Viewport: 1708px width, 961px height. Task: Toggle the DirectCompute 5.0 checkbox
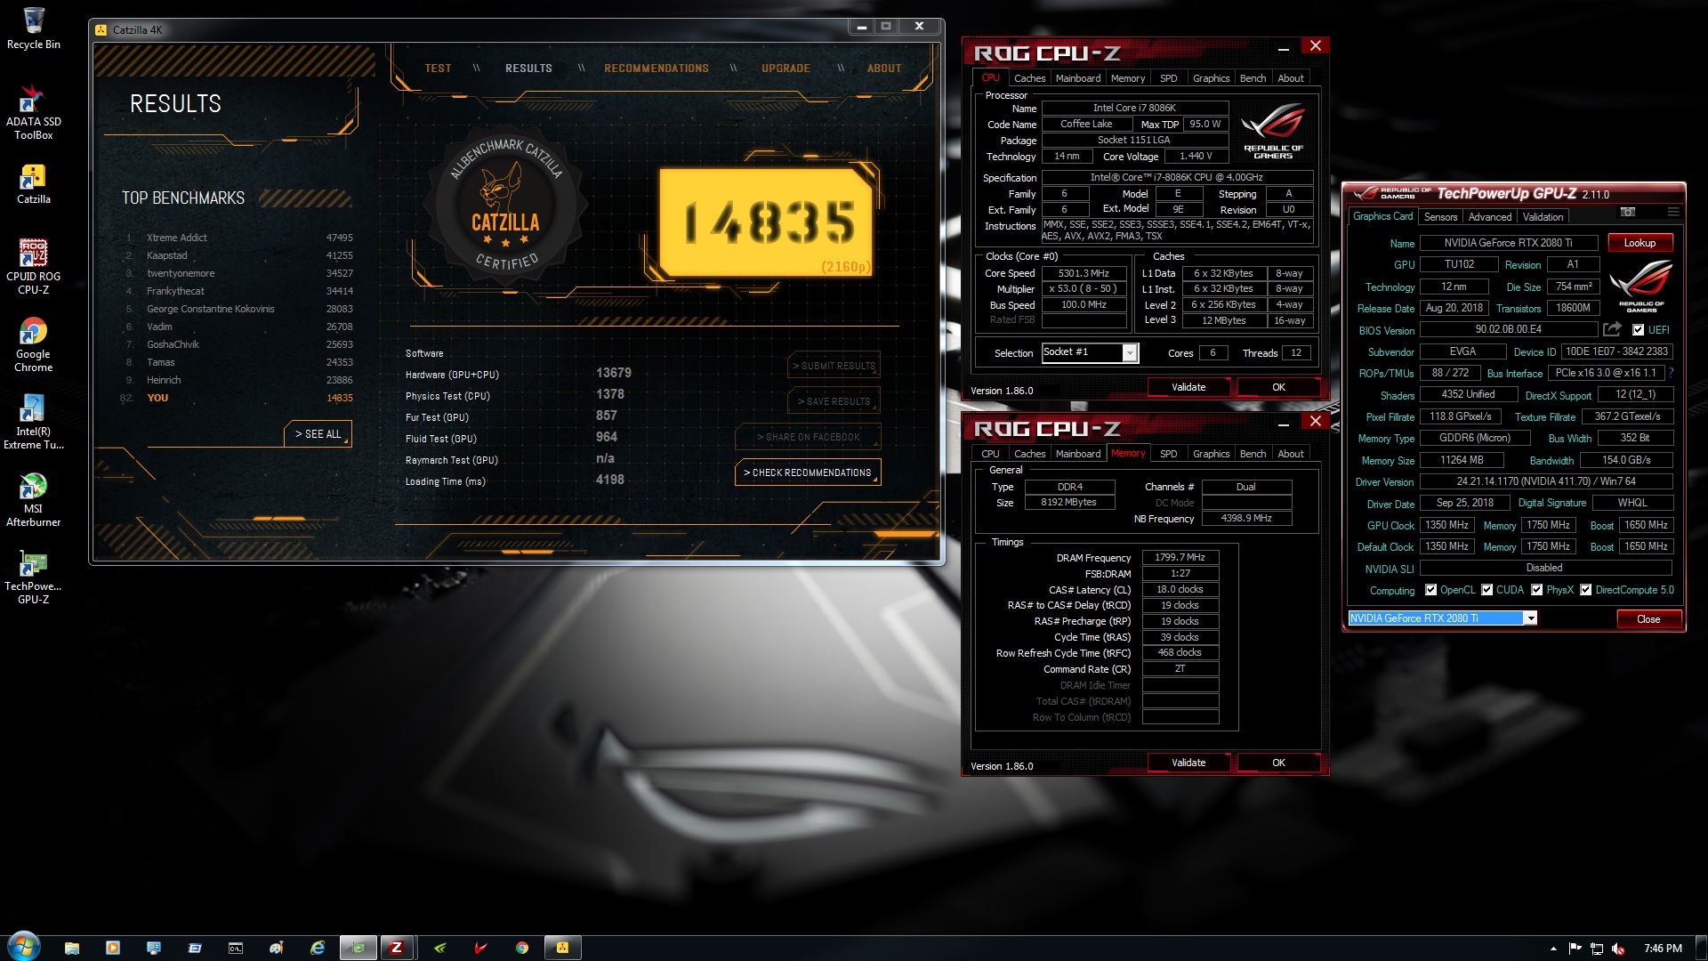(1585, 590)
